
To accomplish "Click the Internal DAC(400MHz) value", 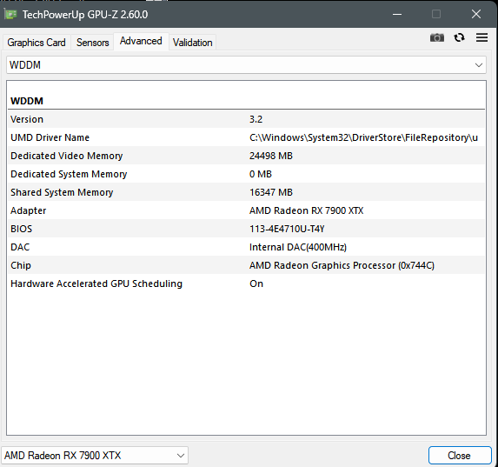I will (x=298, y=247).
